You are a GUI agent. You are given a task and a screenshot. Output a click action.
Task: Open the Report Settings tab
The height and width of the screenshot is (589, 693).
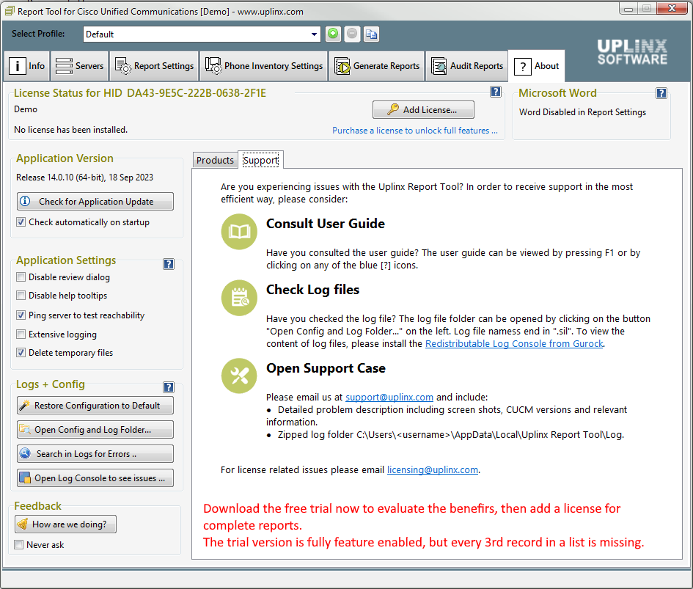pos(154,66)
